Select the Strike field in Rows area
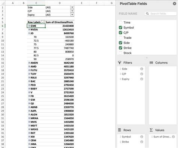Screen dimensions: 178x148 [131, 142]
